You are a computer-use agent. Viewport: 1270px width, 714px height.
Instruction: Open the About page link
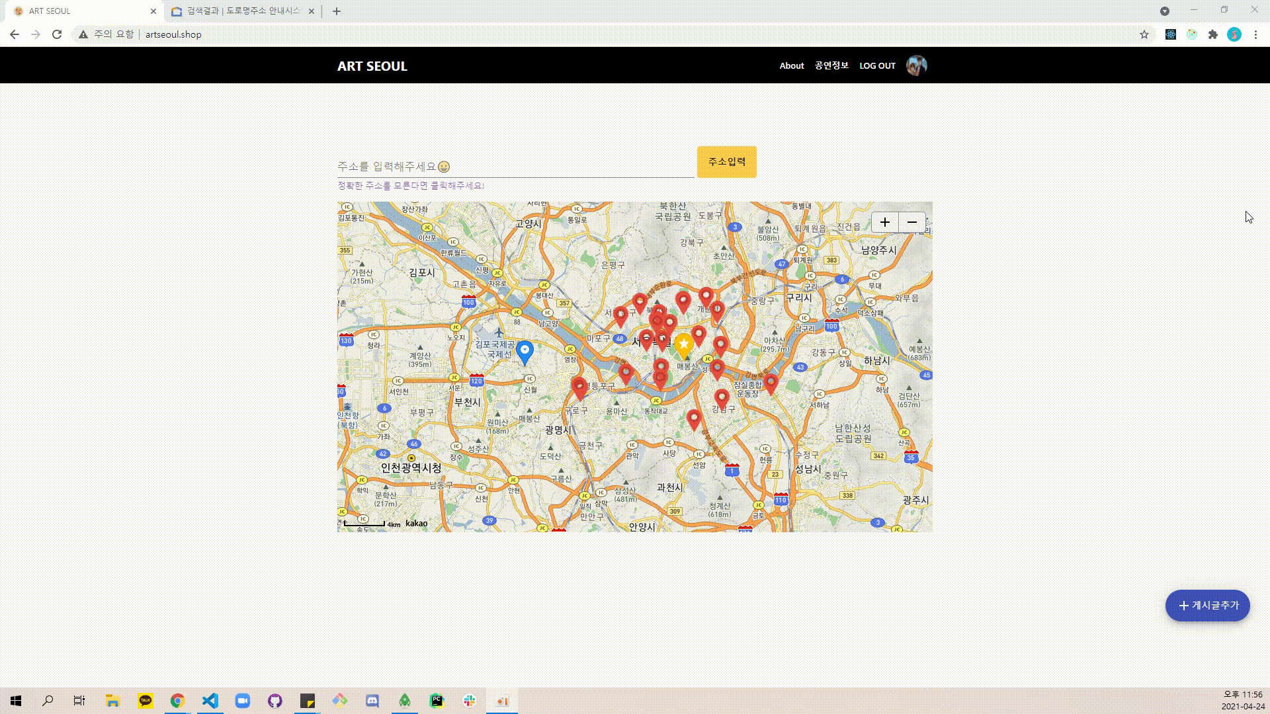pyautogui.click(x=792, y=65)
